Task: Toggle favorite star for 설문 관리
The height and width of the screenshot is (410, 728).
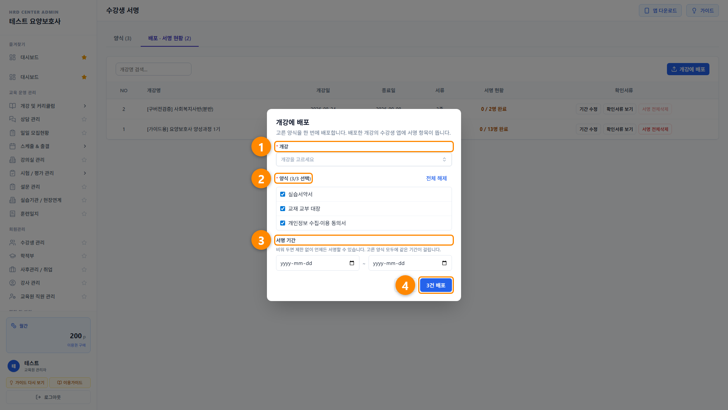Action: (x=84, y=187)
